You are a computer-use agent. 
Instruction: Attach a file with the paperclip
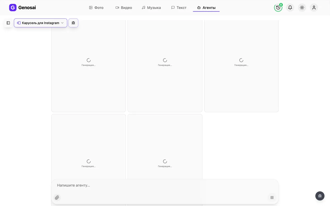pyautogui.click(x=57, y=198)
